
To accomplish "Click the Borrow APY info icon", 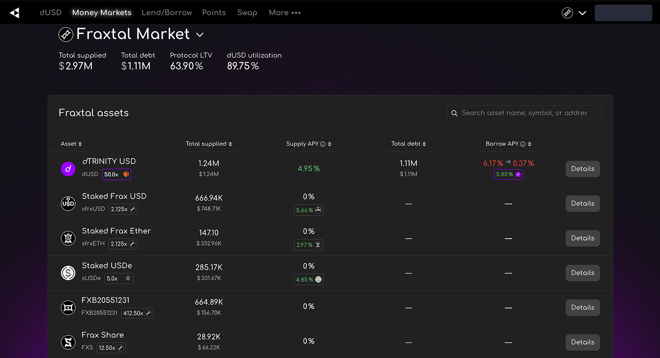I will 523,144.
